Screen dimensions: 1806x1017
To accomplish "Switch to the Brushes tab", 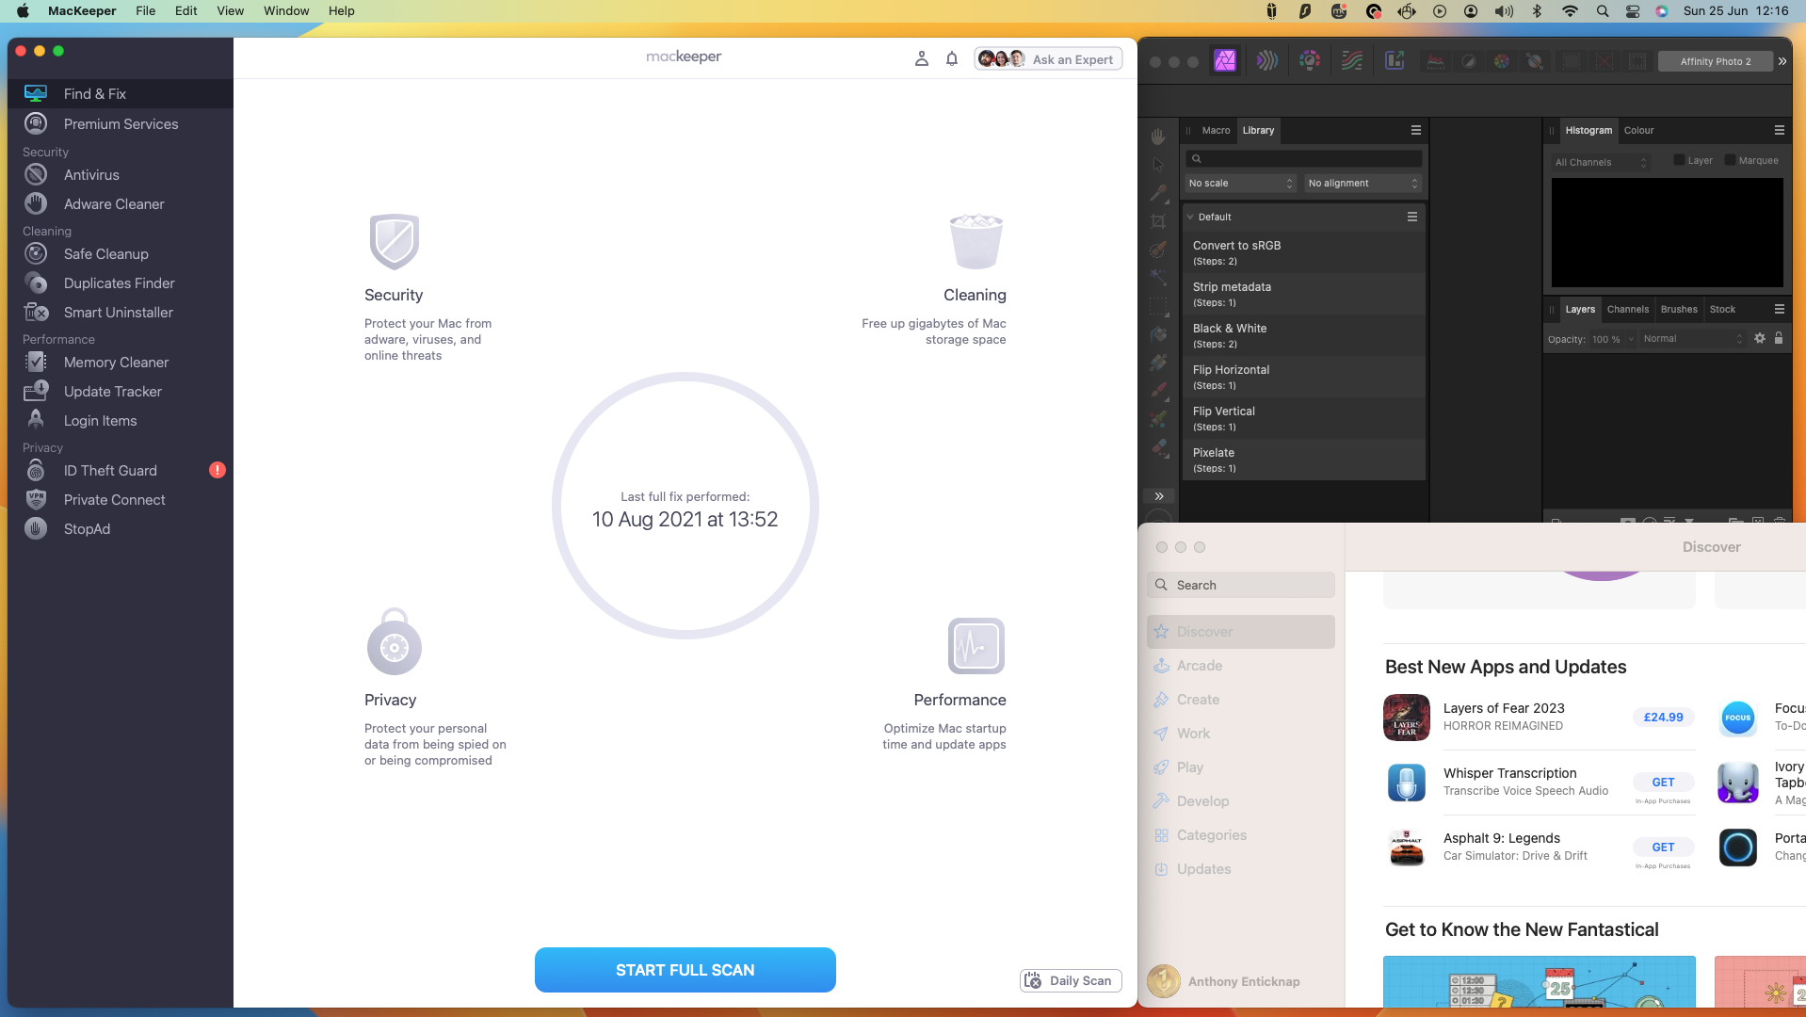I will tap(1679, 309).
